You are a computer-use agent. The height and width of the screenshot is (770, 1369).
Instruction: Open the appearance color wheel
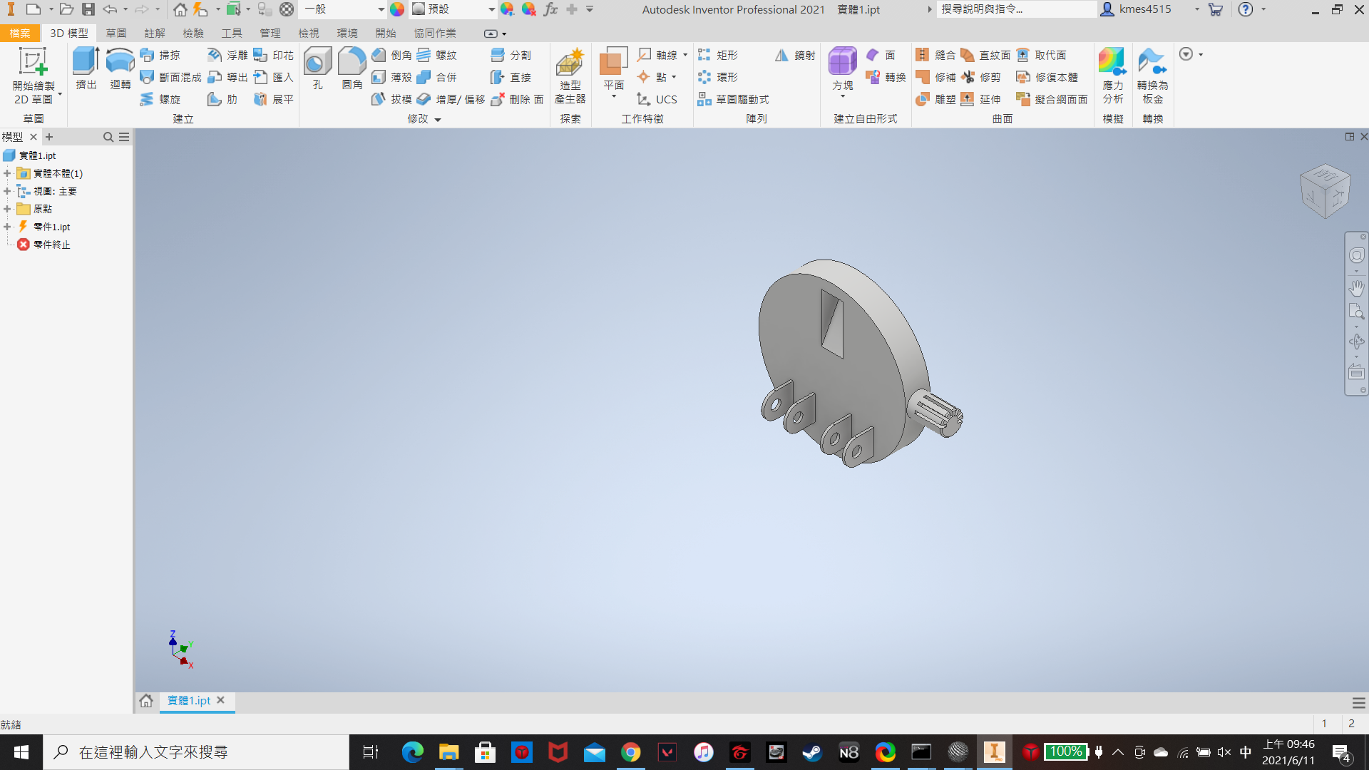(397, 9)
